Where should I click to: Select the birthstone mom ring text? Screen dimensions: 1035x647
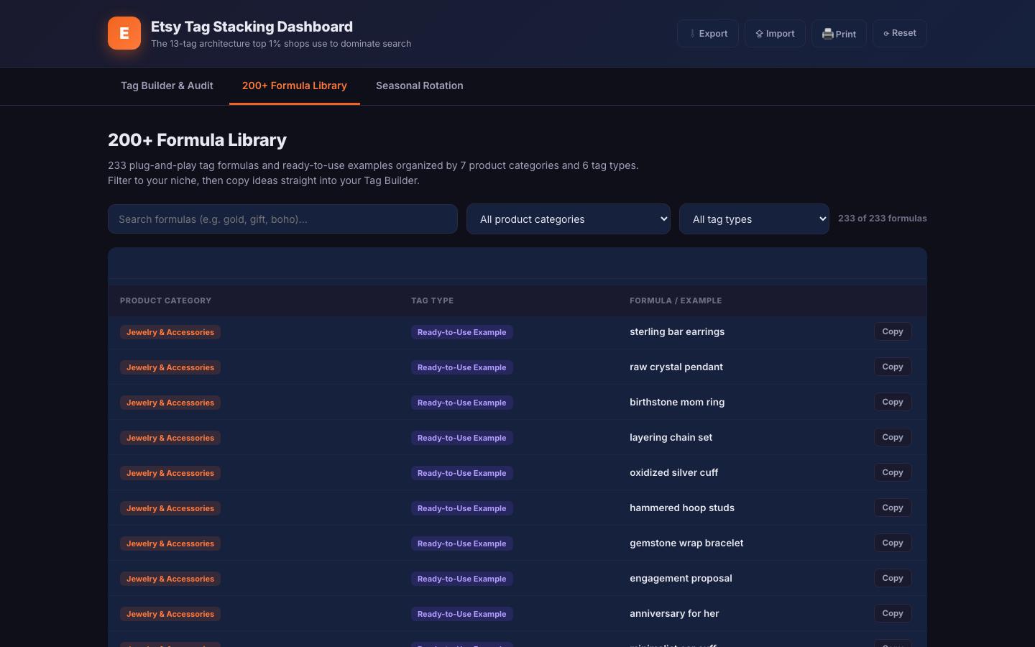677,402
